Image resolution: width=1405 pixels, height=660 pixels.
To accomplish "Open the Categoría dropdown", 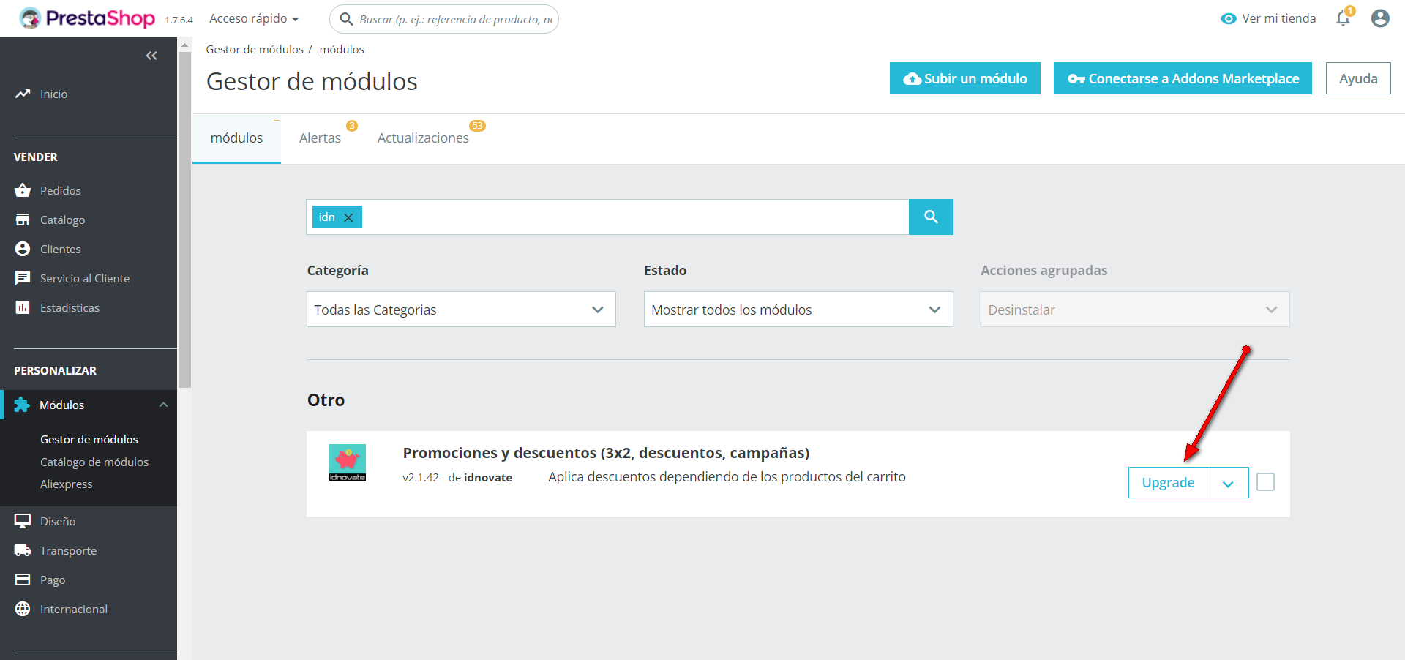I will tap(461, 310).
